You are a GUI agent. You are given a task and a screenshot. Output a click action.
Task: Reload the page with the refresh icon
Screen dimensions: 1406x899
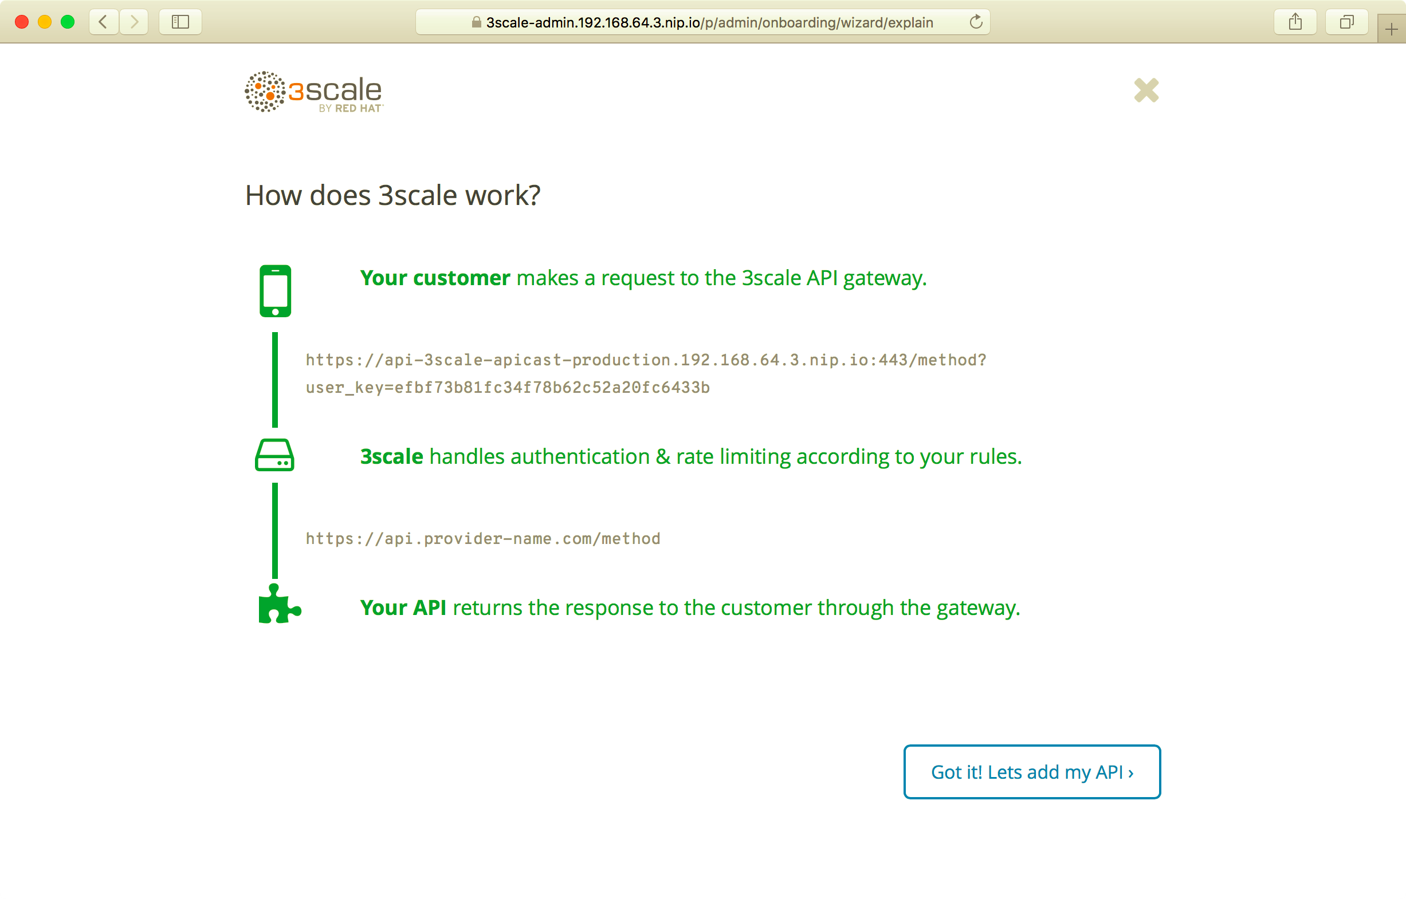[x=976, y=22]
